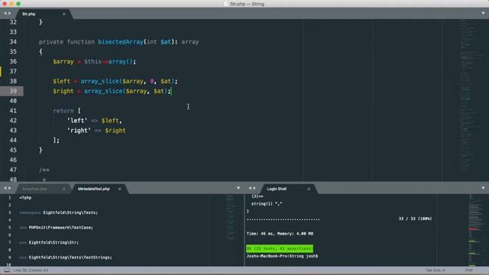
Task: Click the Time: 46 ms, Memory line
Action: click(x=280, y=234)
